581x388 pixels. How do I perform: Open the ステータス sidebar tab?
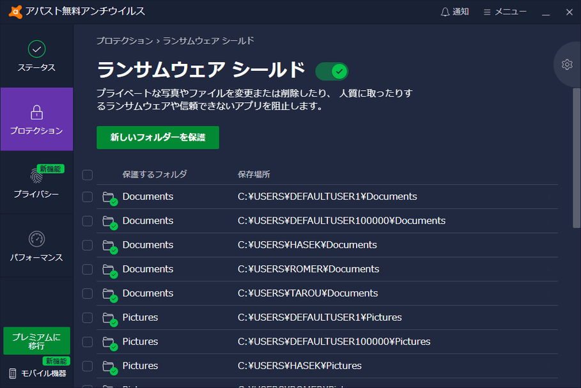[x=36, y=56]
